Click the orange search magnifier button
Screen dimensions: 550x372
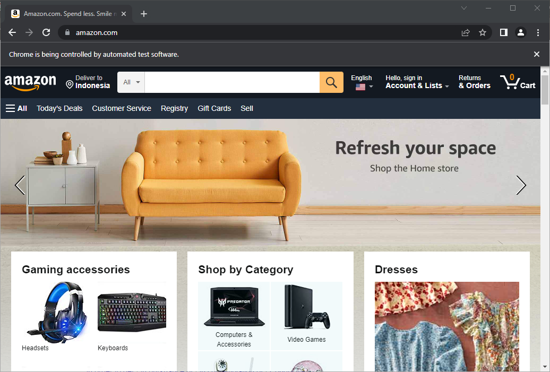331,82
